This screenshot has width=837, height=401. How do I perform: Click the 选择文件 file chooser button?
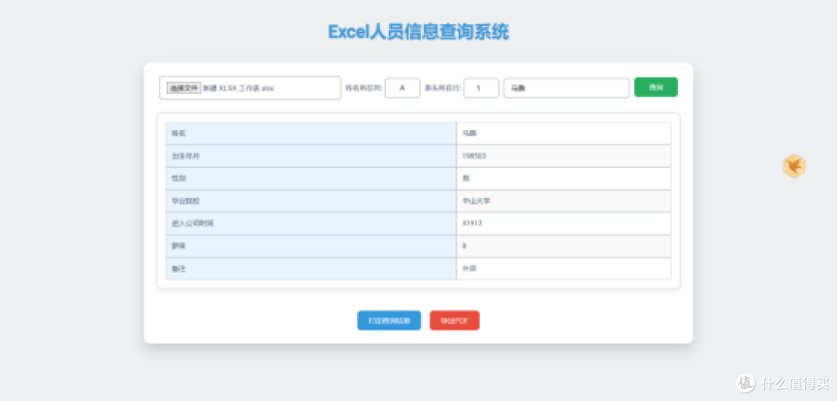coord(184,88)
